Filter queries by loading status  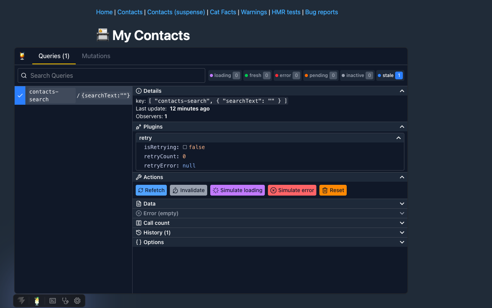[225, 75]
